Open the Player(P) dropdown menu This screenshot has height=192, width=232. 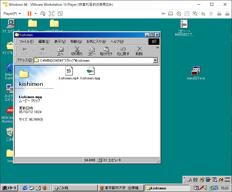[x=12, y=14]
